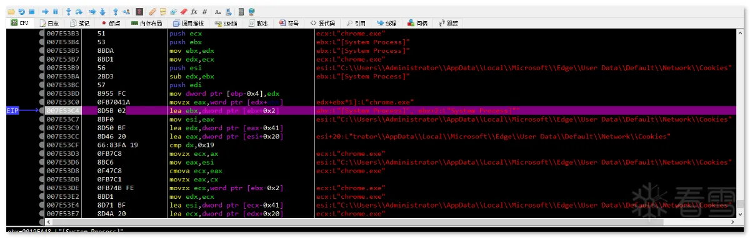The width and height of the screenshot is (750, 238).
Task: Open the 符号 (Symbols) tab
Action: [x=289, y=23]
